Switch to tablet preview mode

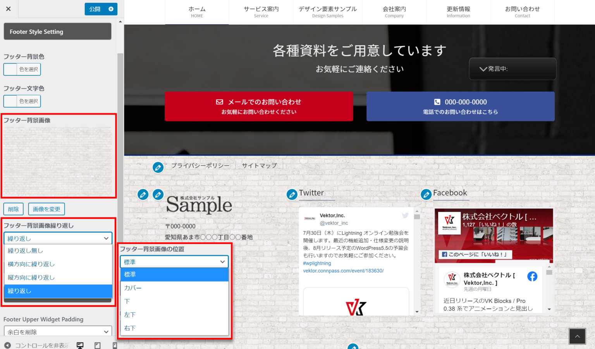click(x=97, y=345)
